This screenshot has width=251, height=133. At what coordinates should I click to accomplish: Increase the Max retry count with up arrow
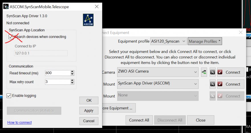pos(72,80)
